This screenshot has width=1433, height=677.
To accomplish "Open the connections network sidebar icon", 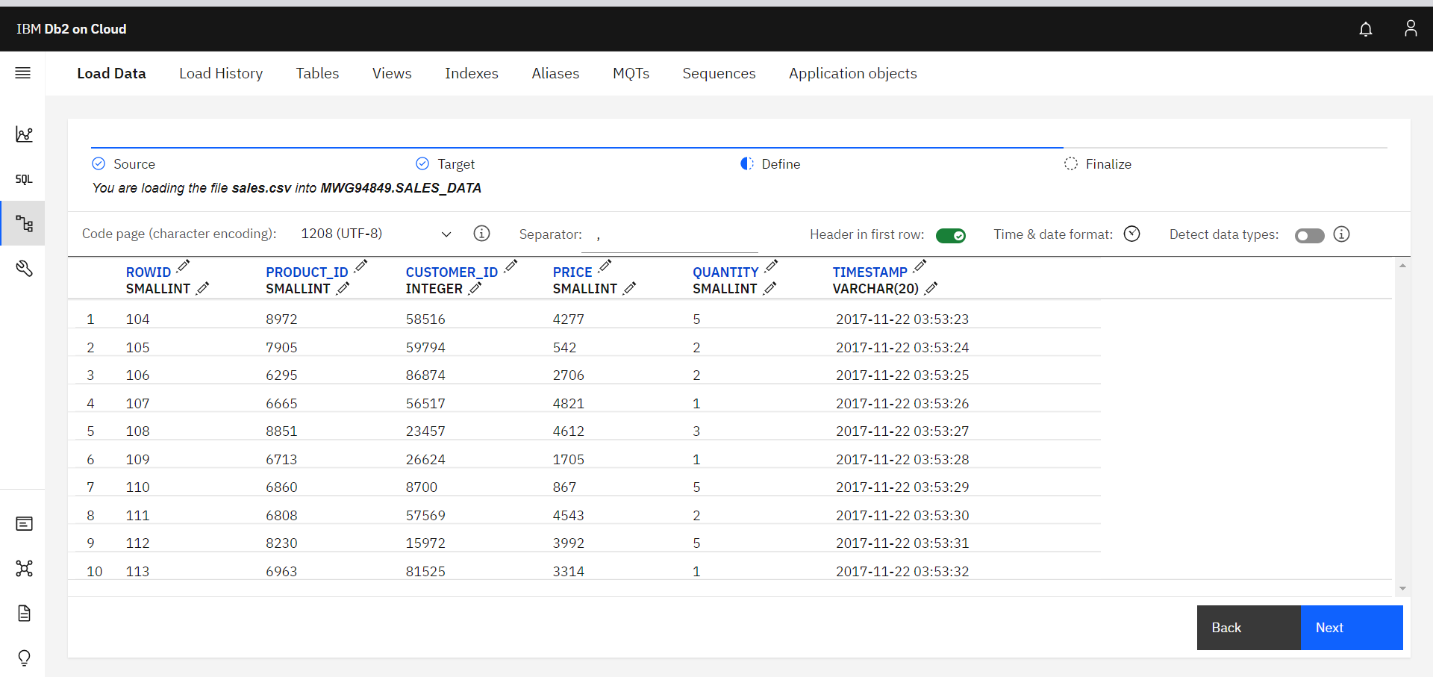I will (x=24, y=569).
